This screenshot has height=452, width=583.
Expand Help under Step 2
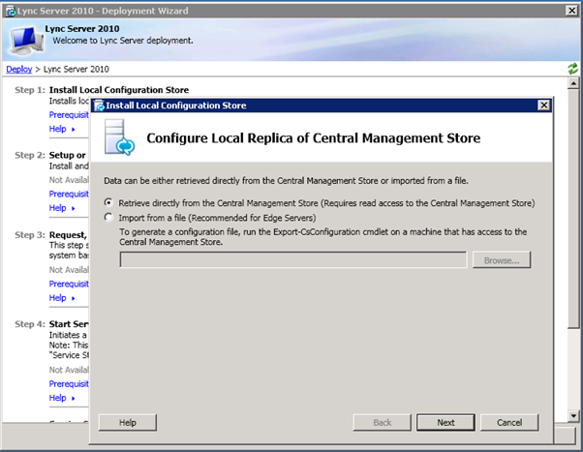pos(61,208)
